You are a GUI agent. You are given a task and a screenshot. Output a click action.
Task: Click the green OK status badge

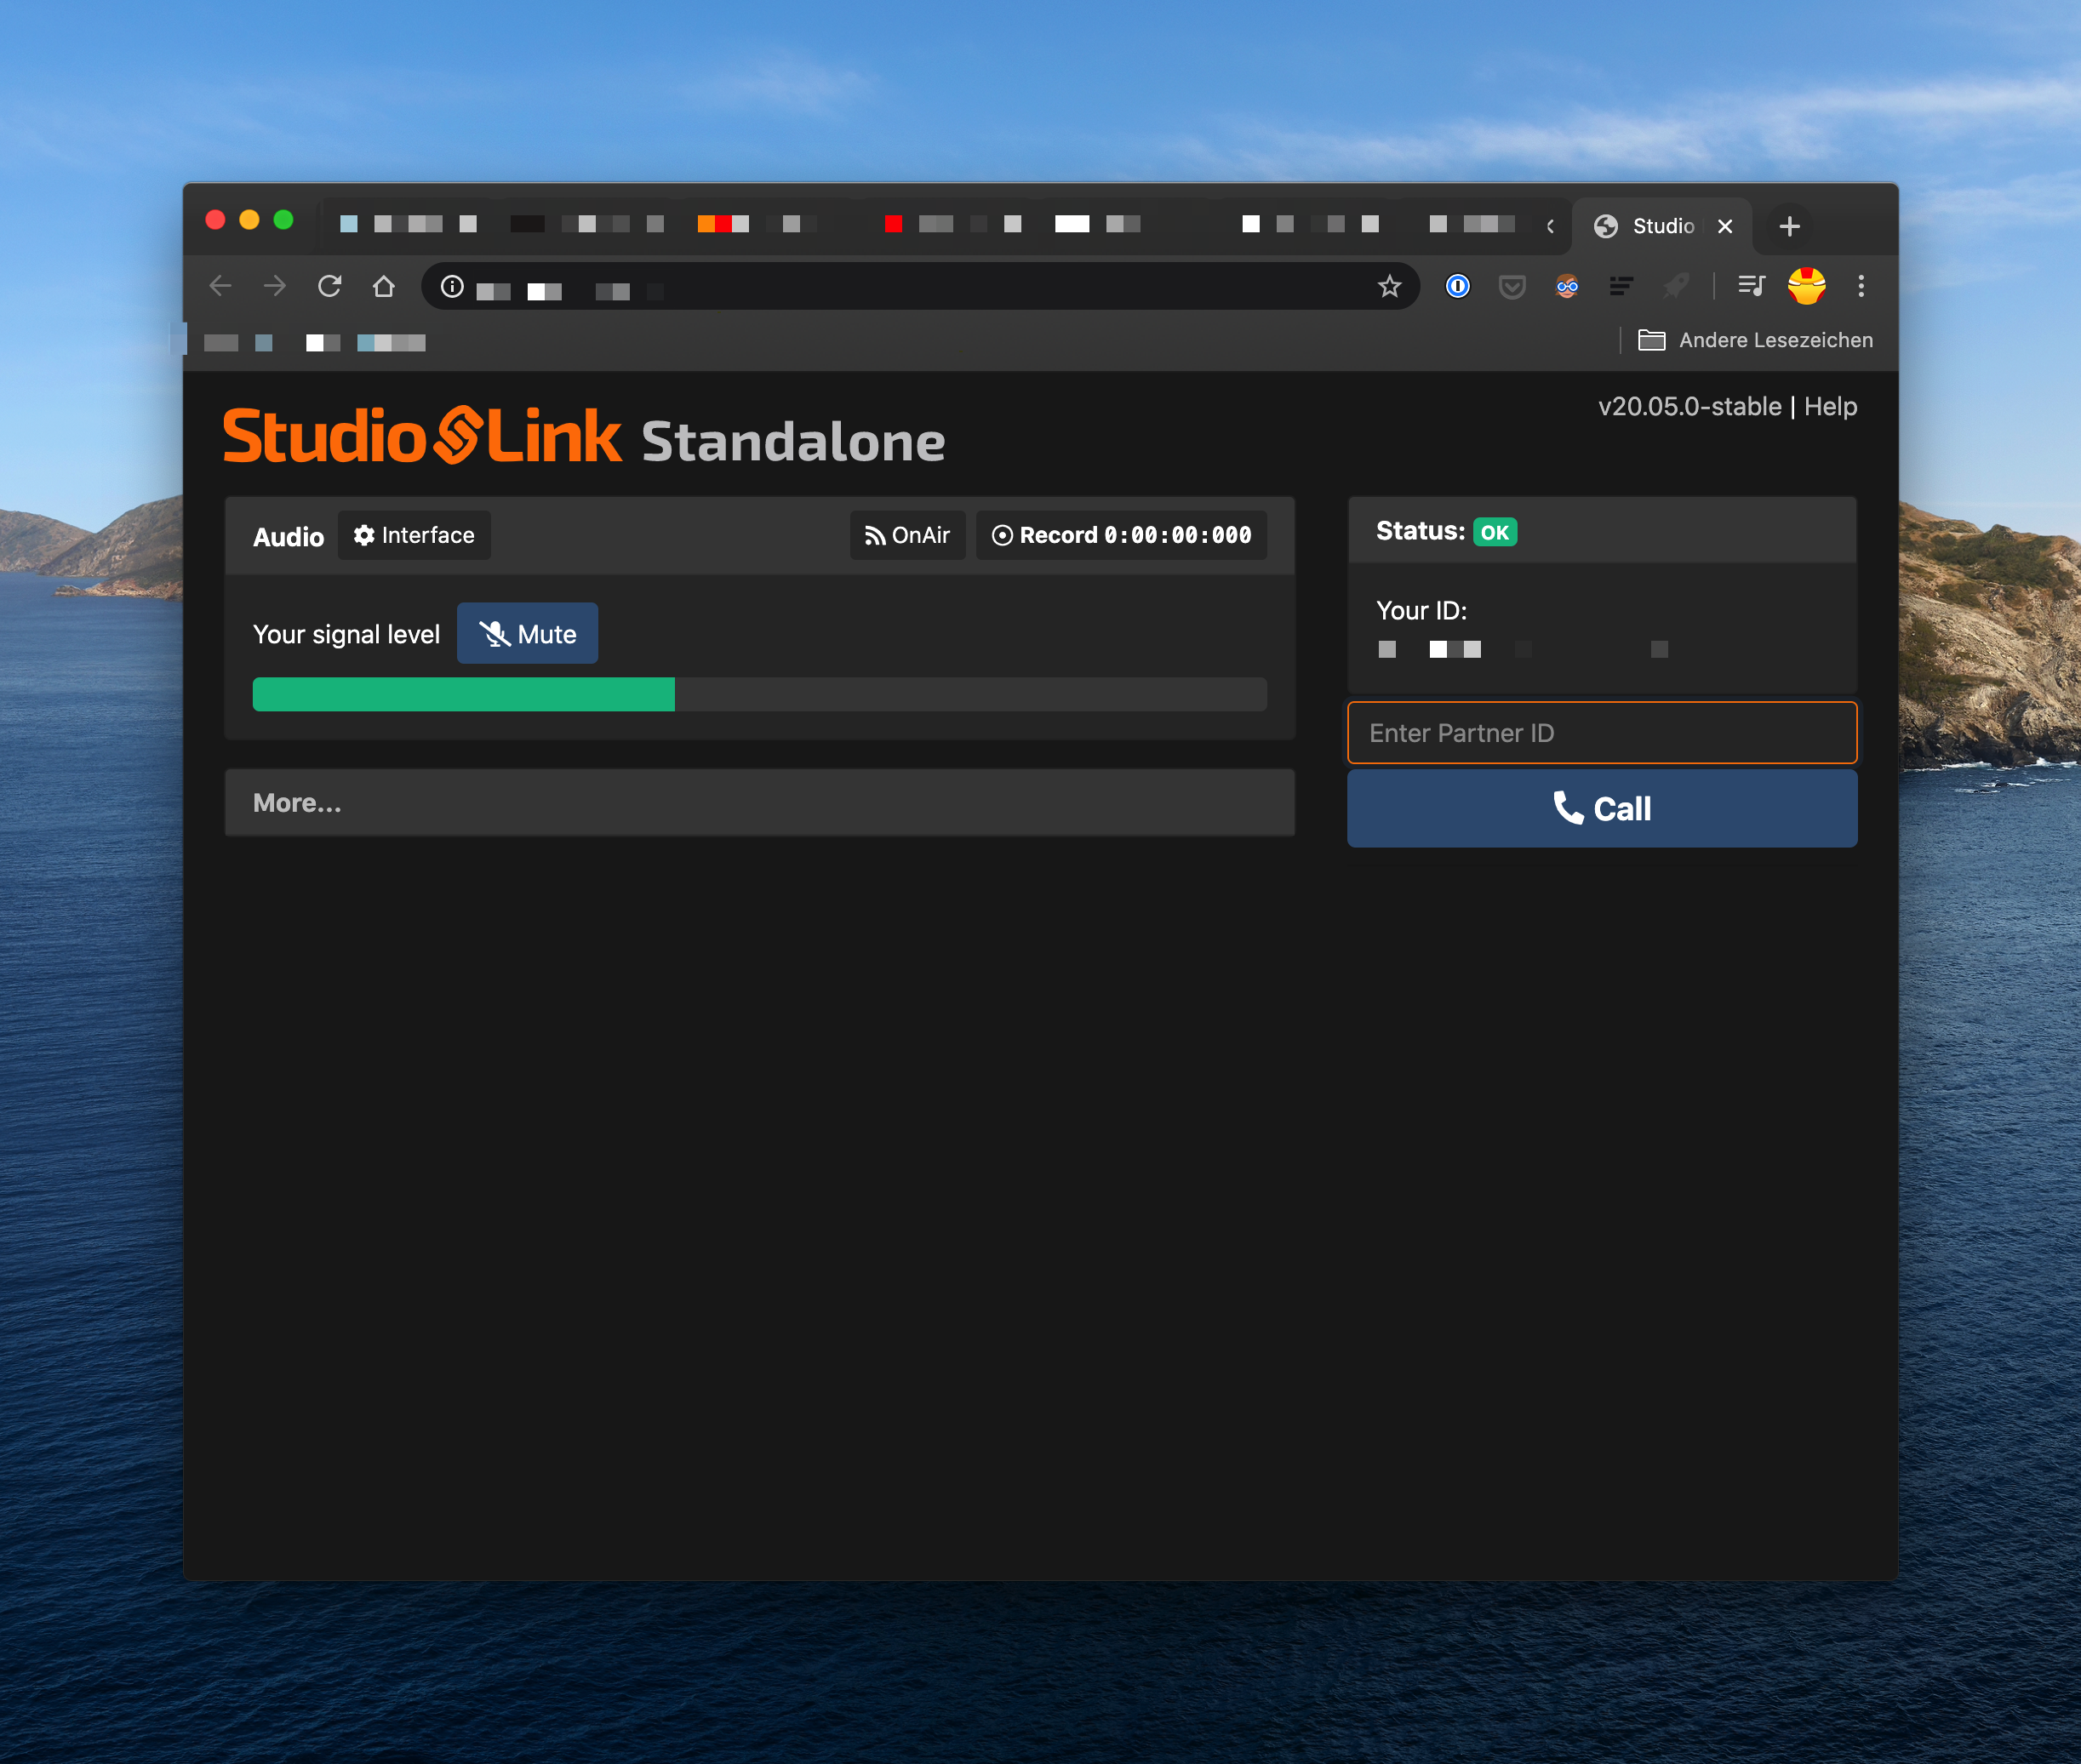click(1494, 532)
